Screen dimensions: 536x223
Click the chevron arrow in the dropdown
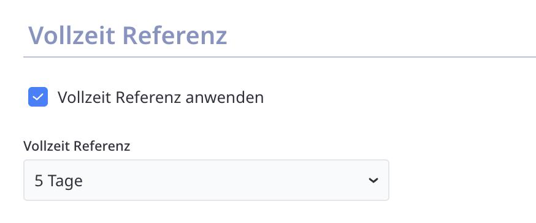373,180
